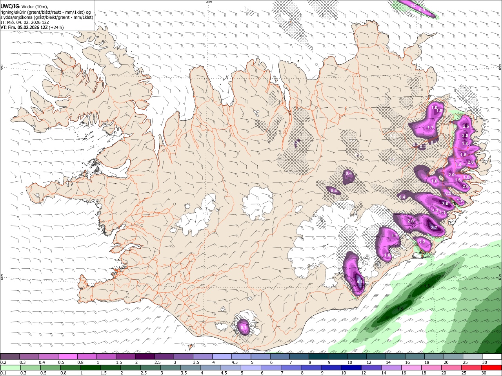Click the 20W longitude label
This screenshot has height=376, width=502.
(209, 2)
